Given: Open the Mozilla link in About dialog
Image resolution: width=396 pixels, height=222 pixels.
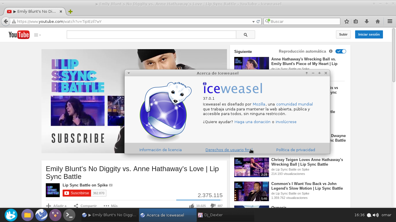Looking at the screenshot, I should (259, 104).
